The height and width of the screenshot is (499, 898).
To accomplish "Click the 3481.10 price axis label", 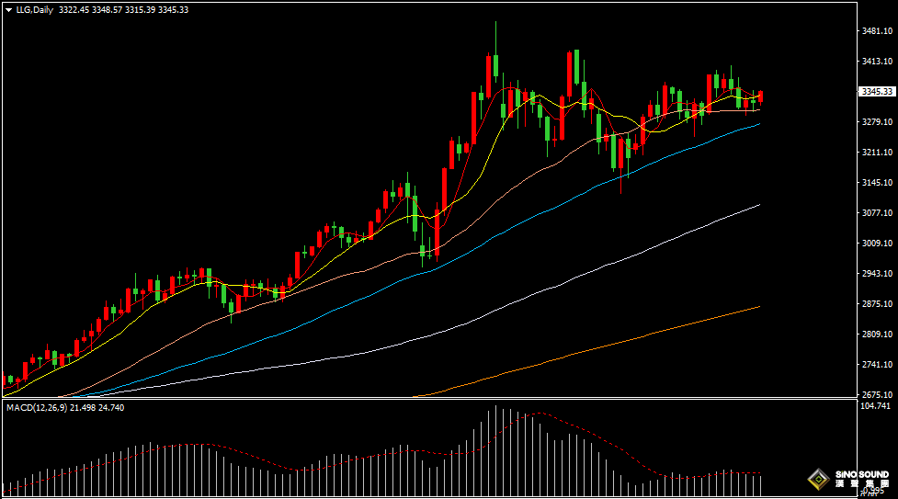I will point(879,31).
